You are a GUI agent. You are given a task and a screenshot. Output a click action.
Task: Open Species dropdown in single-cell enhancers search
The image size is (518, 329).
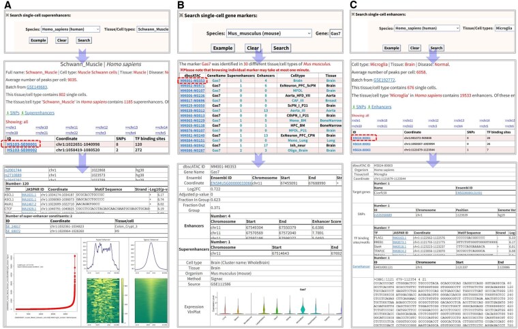coord(427,28)
